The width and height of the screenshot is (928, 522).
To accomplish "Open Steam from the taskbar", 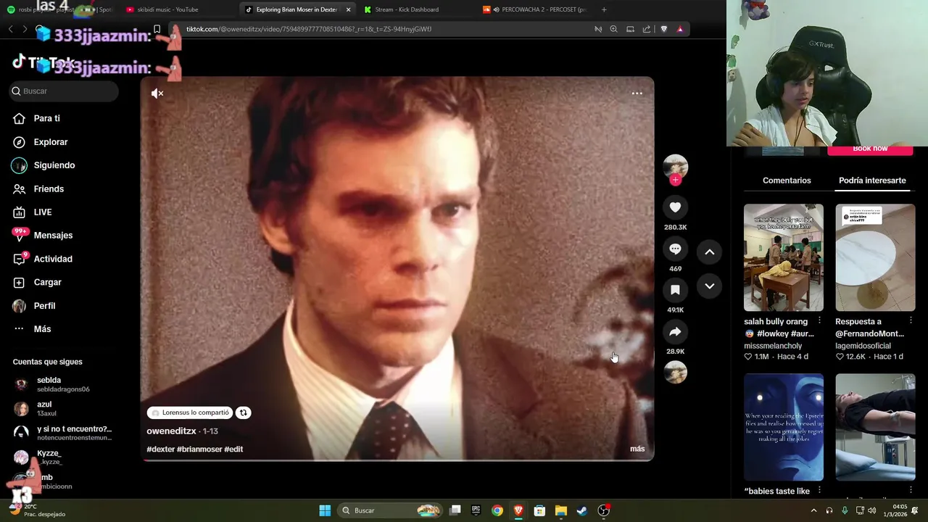I will tap(581, 510).
